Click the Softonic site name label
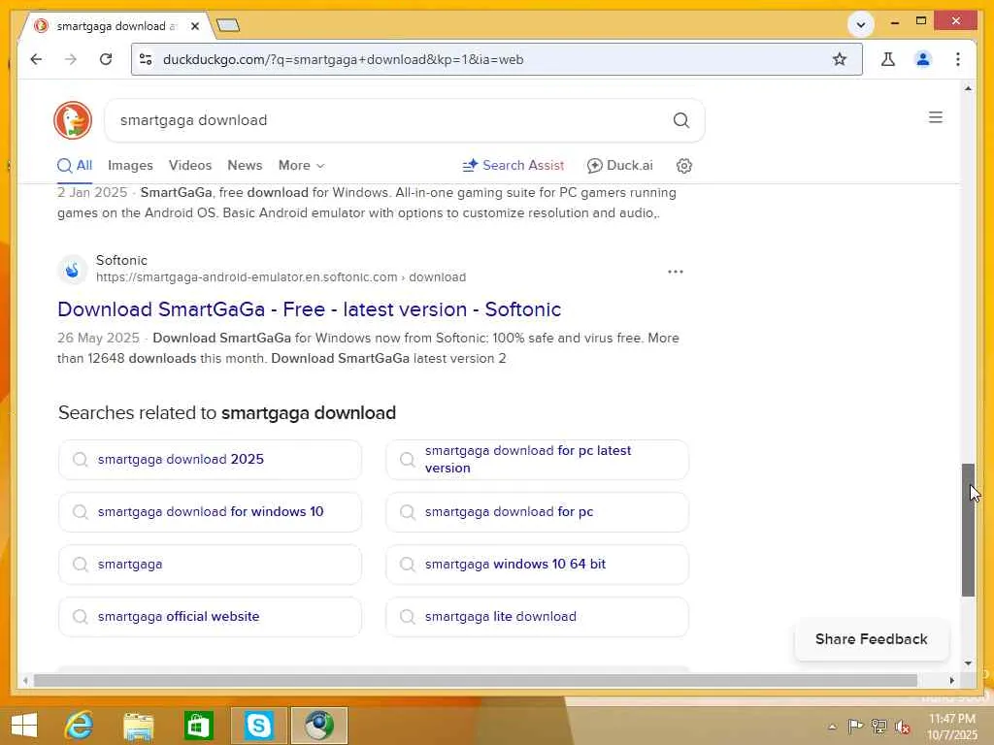 pos(121,260)
